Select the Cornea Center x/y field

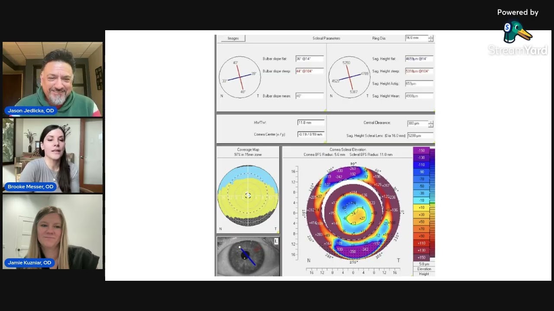click(311, 134)
